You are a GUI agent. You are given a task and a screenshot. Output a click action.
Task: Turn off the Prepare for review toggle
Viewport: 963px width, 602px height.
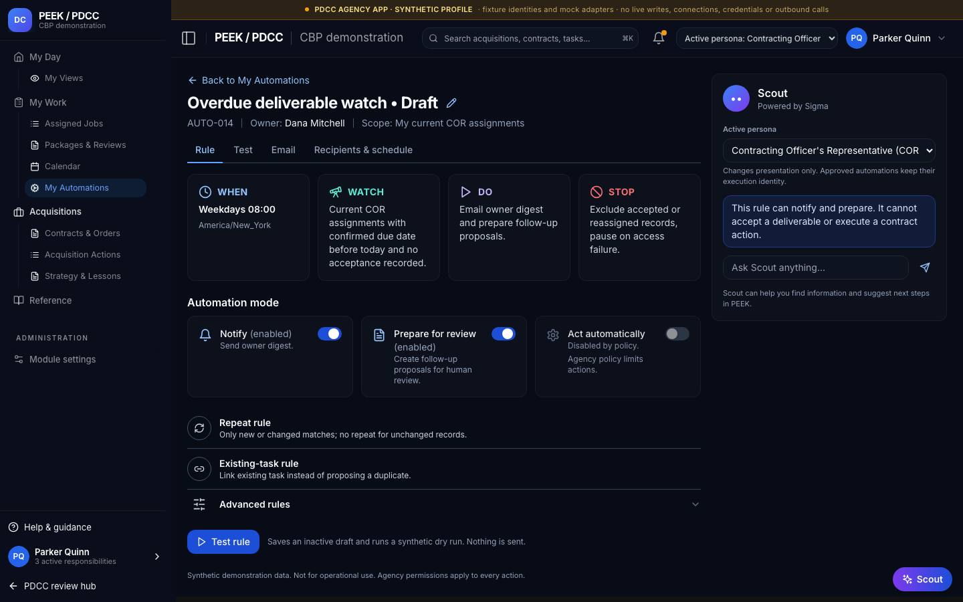(504, 334)
